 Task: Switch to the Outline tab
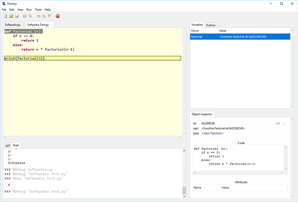coord(211,24)
